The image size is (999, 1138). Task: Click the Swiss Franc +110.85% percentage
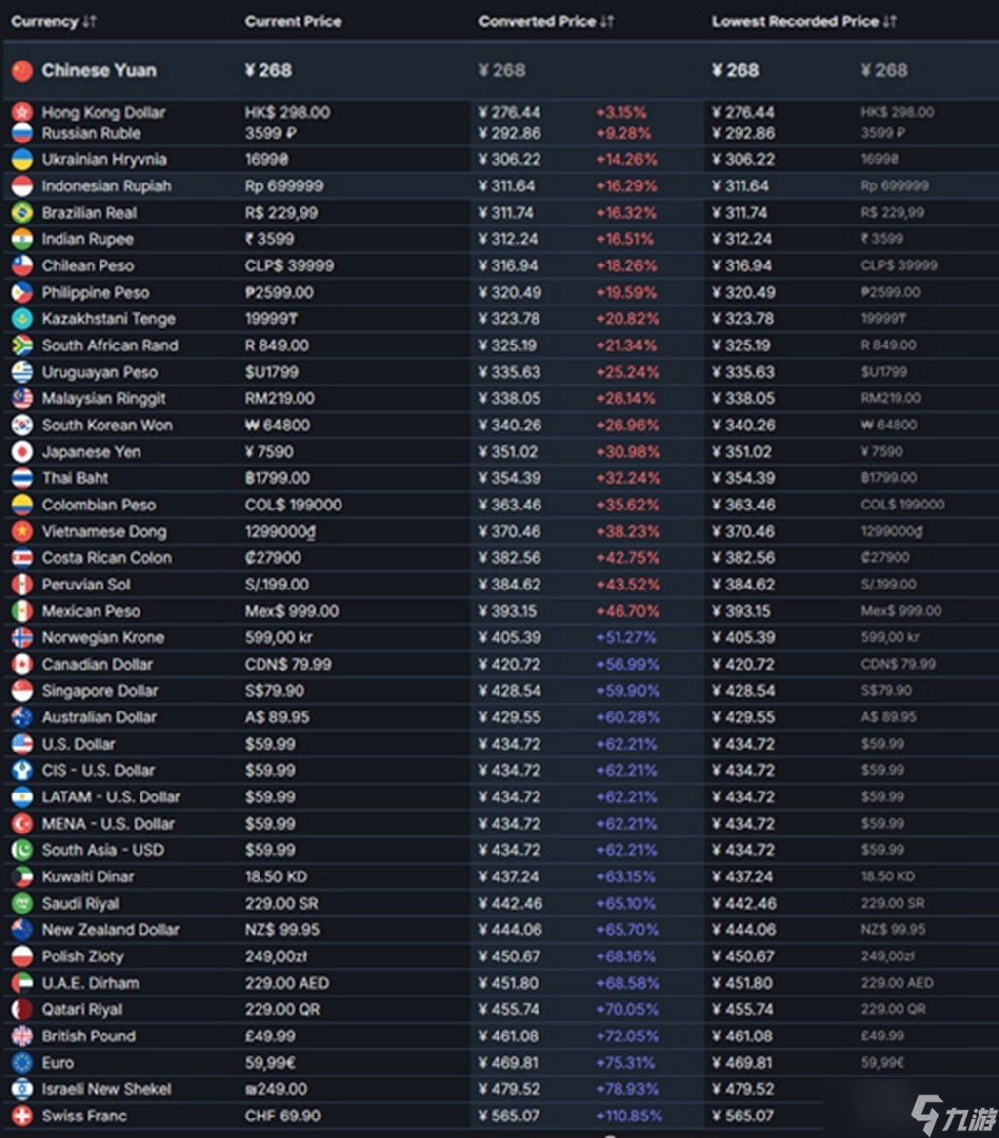[628, 1116]
